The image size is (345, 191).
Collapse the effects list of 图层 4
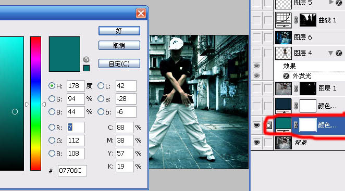coord(330,53)
